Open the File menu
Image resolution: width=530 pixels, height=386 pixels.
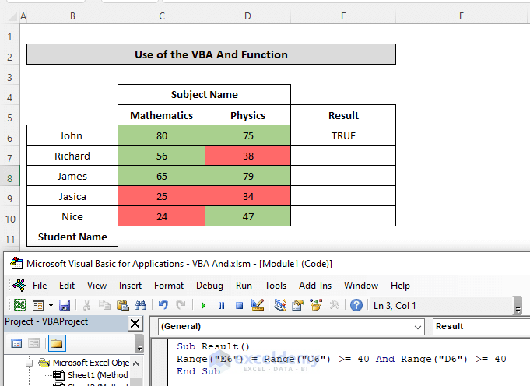pos(40,286)
